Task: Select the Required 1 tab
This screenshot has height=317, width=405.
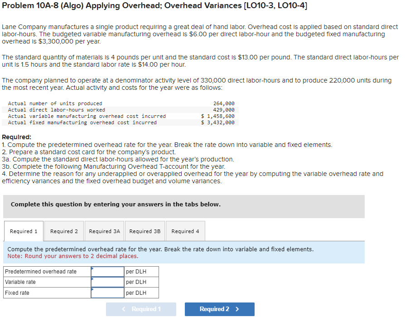Action: point(23,231)
